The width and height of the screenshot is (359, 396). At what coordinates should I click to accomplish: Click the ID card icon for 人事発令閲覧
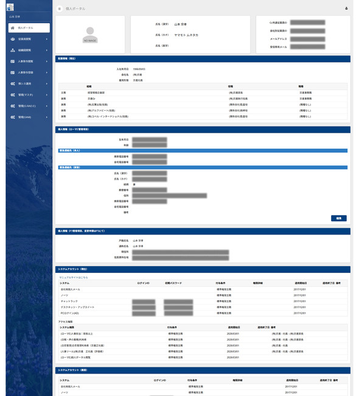coord(13,62)
